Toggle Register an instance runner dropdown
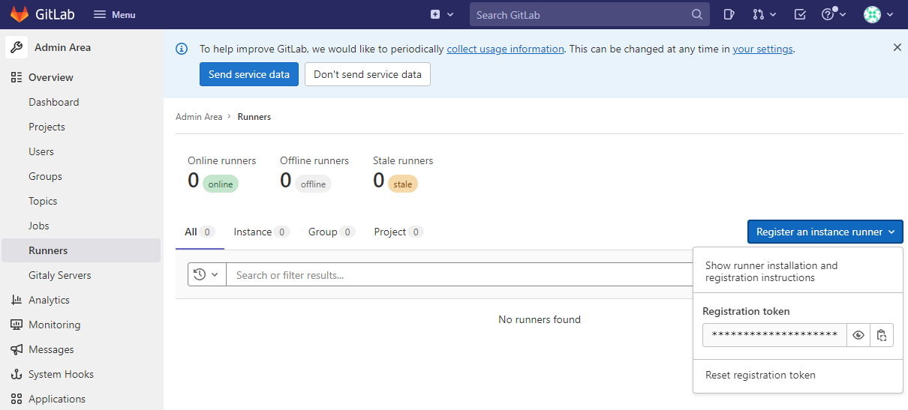 tap(825, 232)
